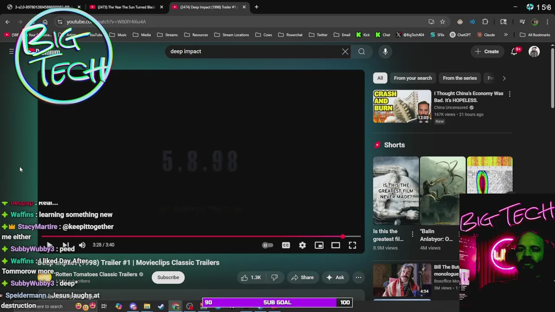This screenshot has width=555, height=312.
Task: Open the YouTube hamburger guide menu
Action: pyautogui.click(x=12, y=52)
